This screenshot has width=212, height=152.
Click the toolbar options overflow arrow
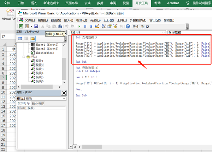[x=187, y=26]
